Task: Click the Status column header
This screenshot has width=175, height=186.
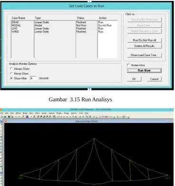Action: (x=80, y=18)
